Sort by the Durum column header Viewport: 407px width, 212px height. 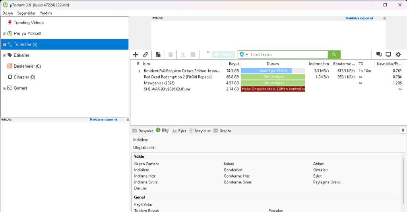tap(273, 64)
